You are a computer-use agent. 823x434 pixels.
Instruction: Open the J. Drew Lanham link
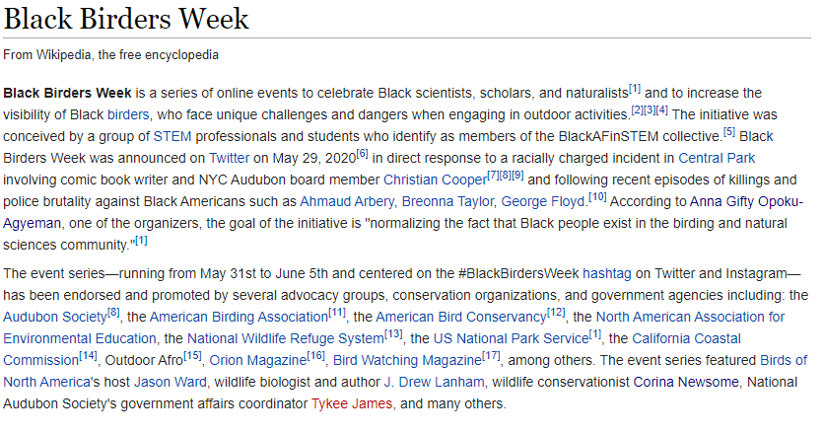434,382
